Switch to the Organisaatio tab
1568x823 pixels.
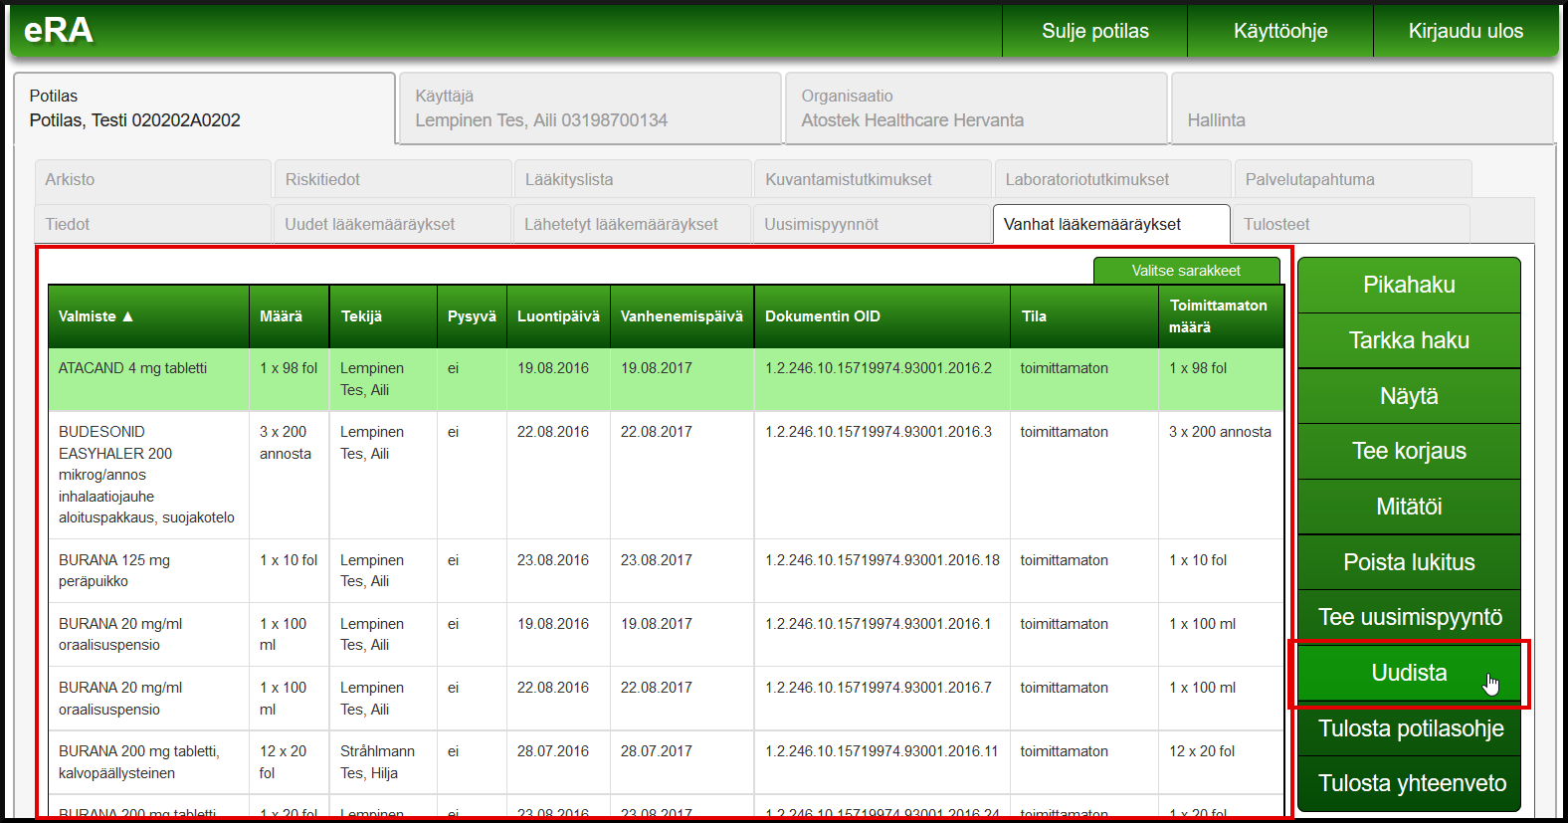(x=976, y=108)
